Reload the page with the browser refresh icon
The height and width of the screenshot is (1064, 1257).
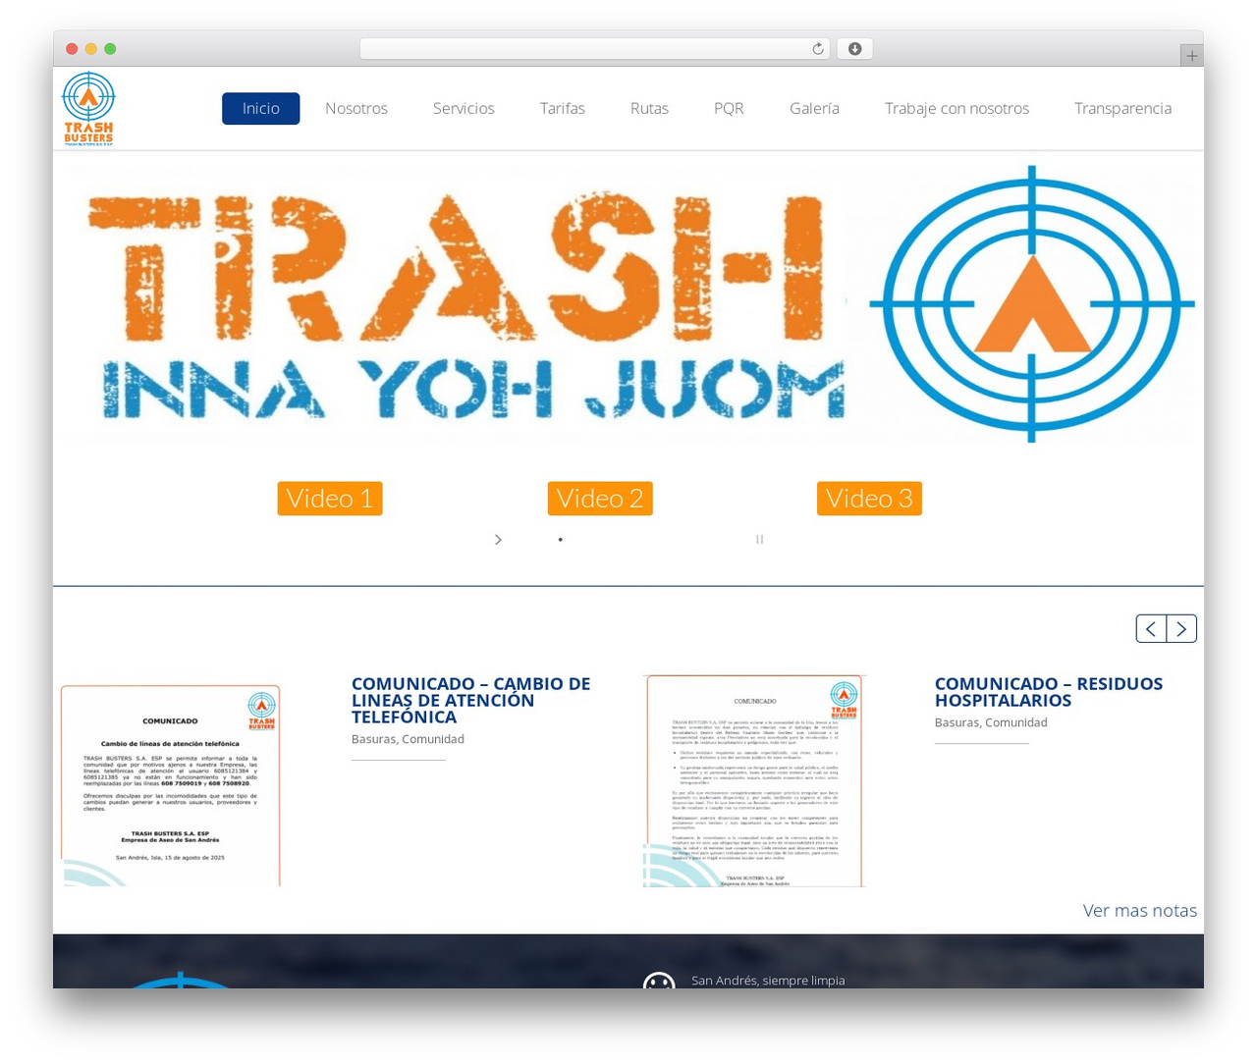[818, 49]
